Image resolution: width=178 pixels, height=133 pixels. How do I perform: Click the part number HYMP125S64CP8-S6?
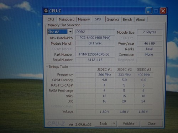click(95, 54)
